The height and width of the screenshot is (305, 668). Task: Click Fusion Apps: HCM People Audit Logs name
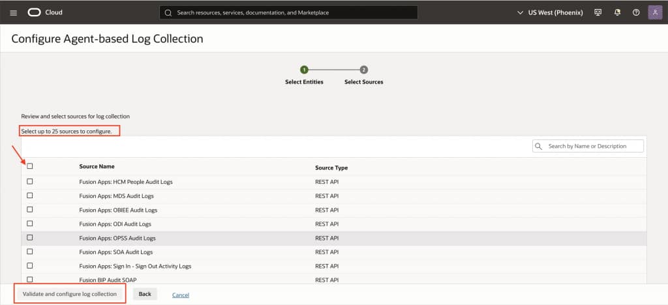[x=126, y=182]
